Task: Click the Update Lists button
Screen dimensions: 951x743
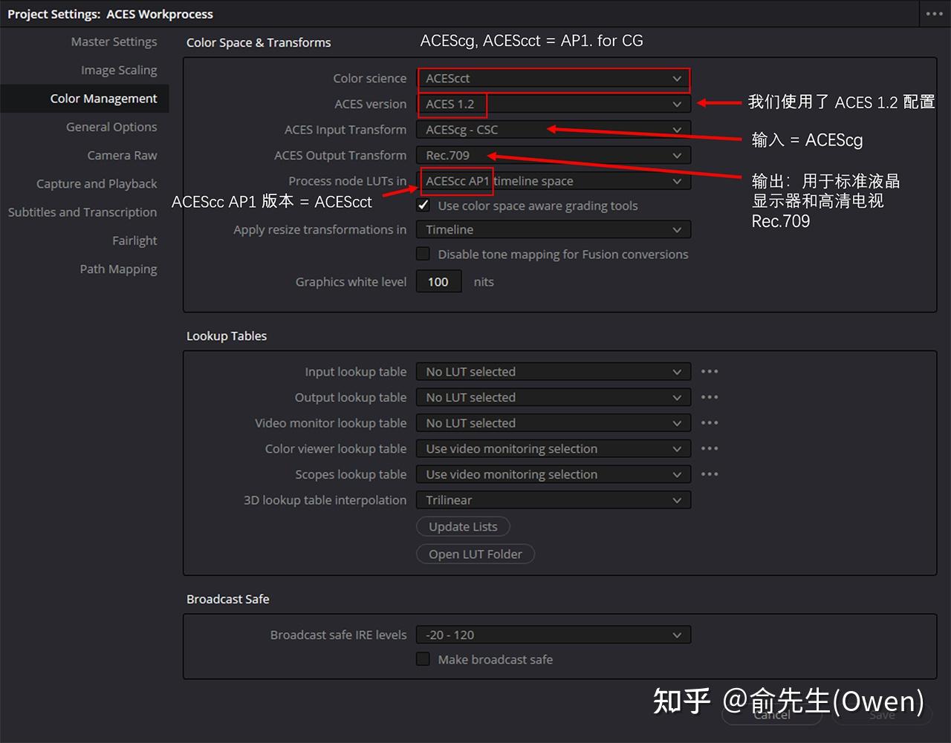Action: [463, 526]
